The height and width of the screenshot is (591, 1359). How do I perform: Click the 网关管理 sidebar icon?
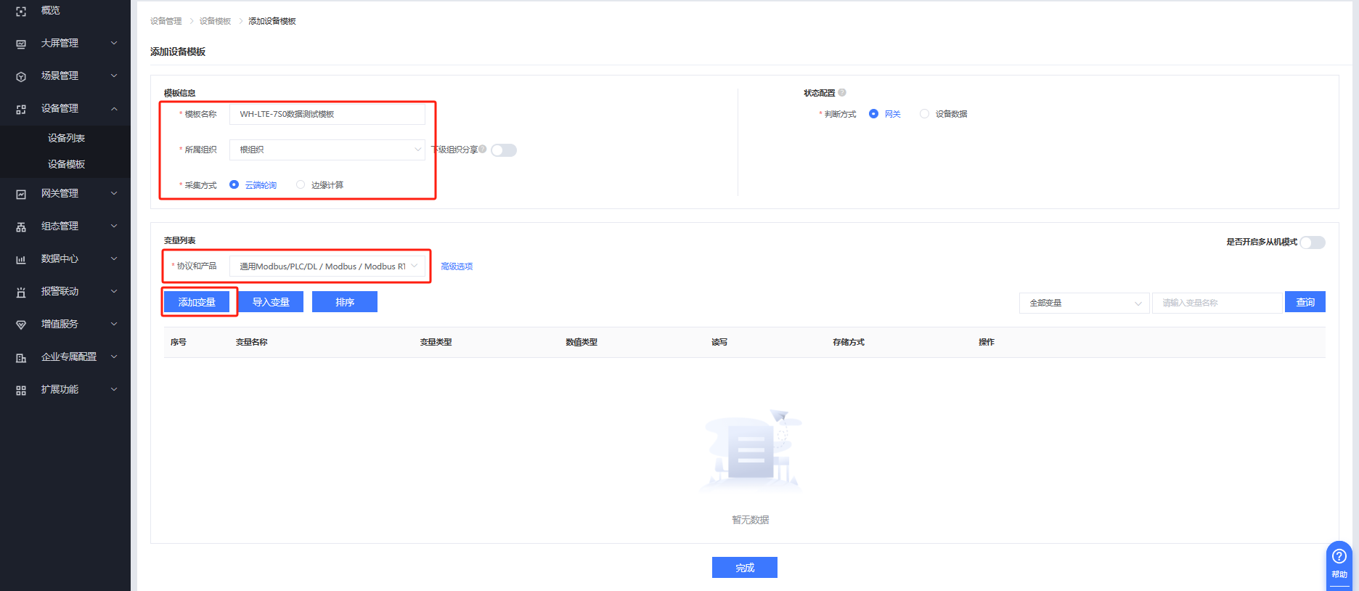click(x=21, y=194)
